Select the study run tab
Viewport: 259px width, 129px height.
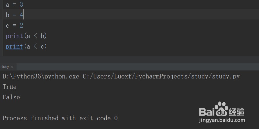(5, 67)
